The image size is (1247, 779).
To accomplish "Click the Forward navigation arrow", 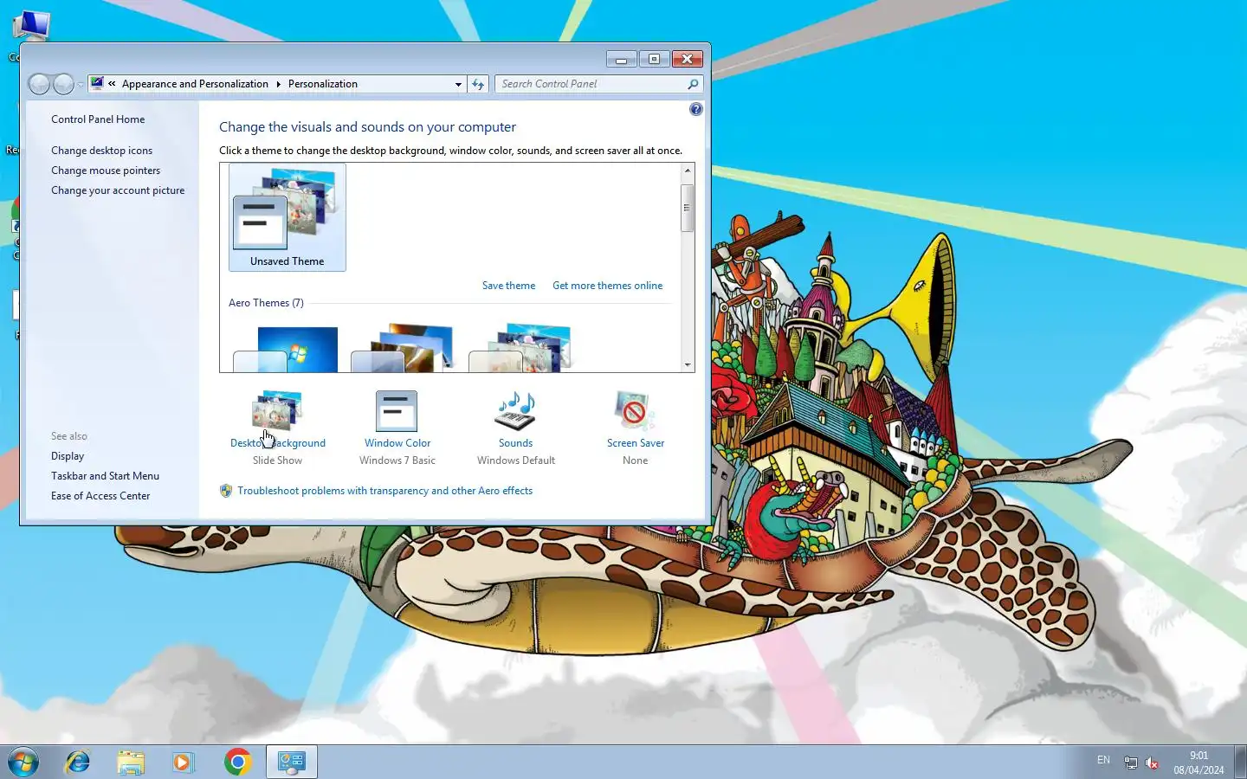I will coord(63,84).
